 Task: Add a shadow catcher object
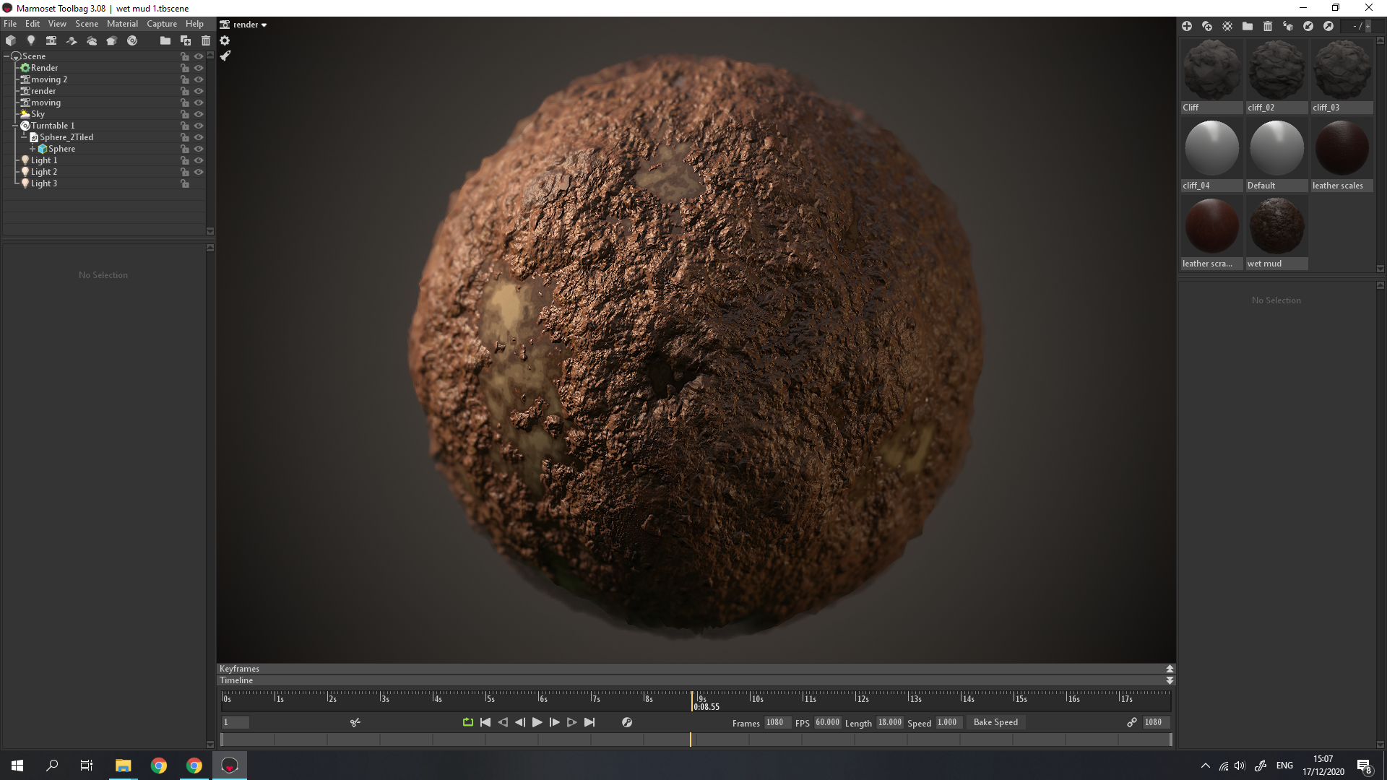point(72,40)
